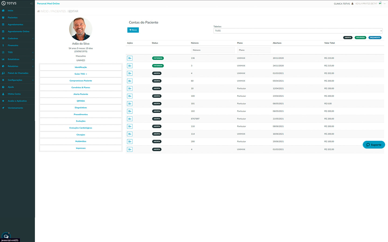
Task: Click actions icon for account 8767897
Action: click(x=130, y=119)
